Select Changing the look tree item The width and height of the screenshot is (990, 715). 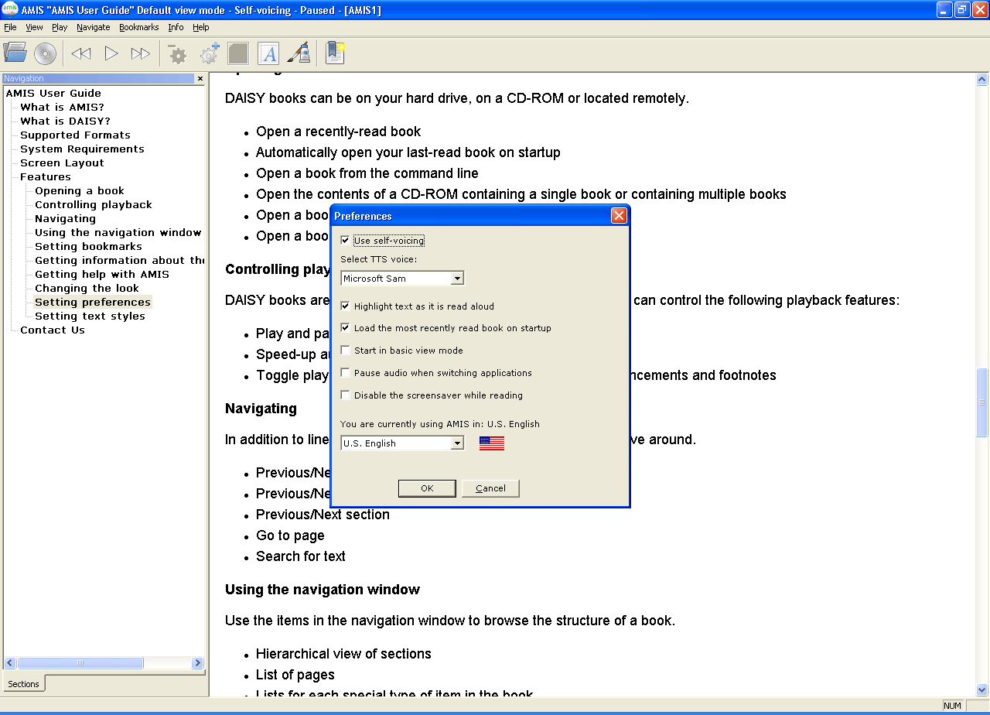[x=87, y=288]
